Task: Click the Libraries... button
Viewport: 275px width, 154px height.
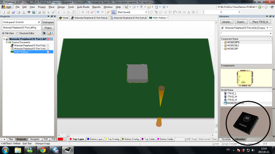Action: [x=227, y=22]
